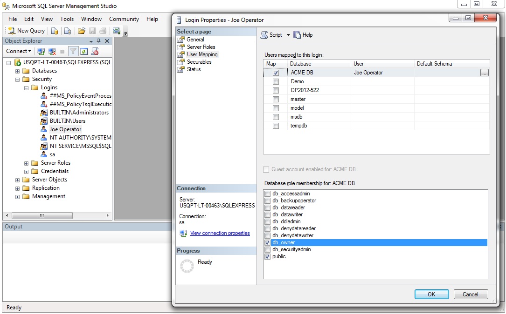Activate the Object Explorer filter icon

(72, 51)
